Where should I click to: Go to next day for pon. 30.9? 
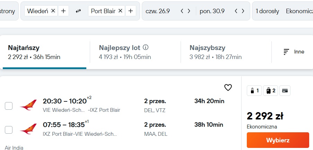pyautogui.click(x=243, y=11)
